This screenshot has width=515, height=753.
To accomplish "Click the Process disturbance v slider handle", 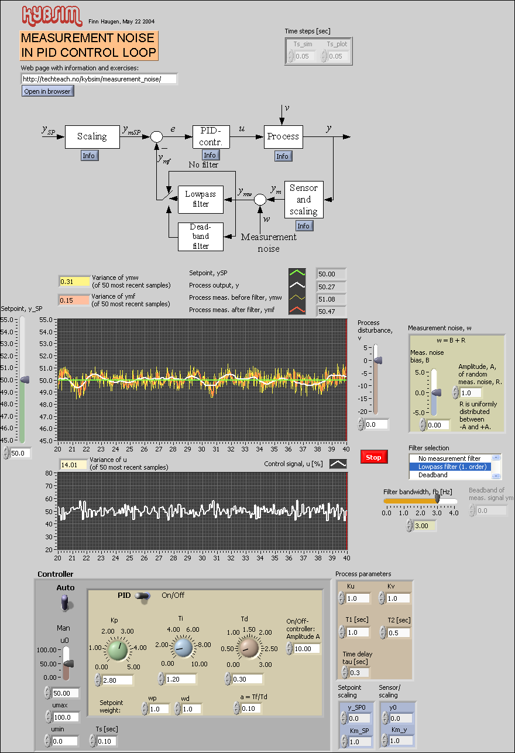I will [377, 360].
